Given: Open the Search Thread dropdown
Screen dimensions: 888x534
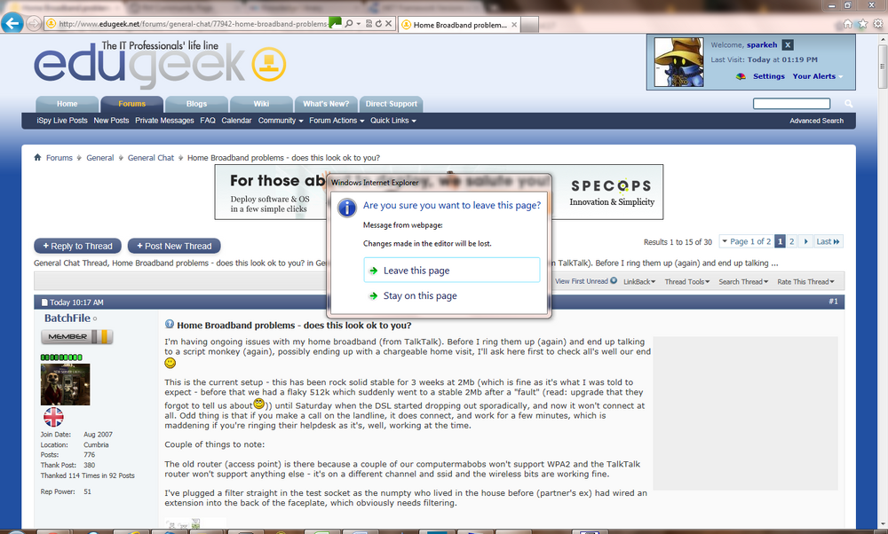Looking at the screenshot, I should click(x=743, y=282).
